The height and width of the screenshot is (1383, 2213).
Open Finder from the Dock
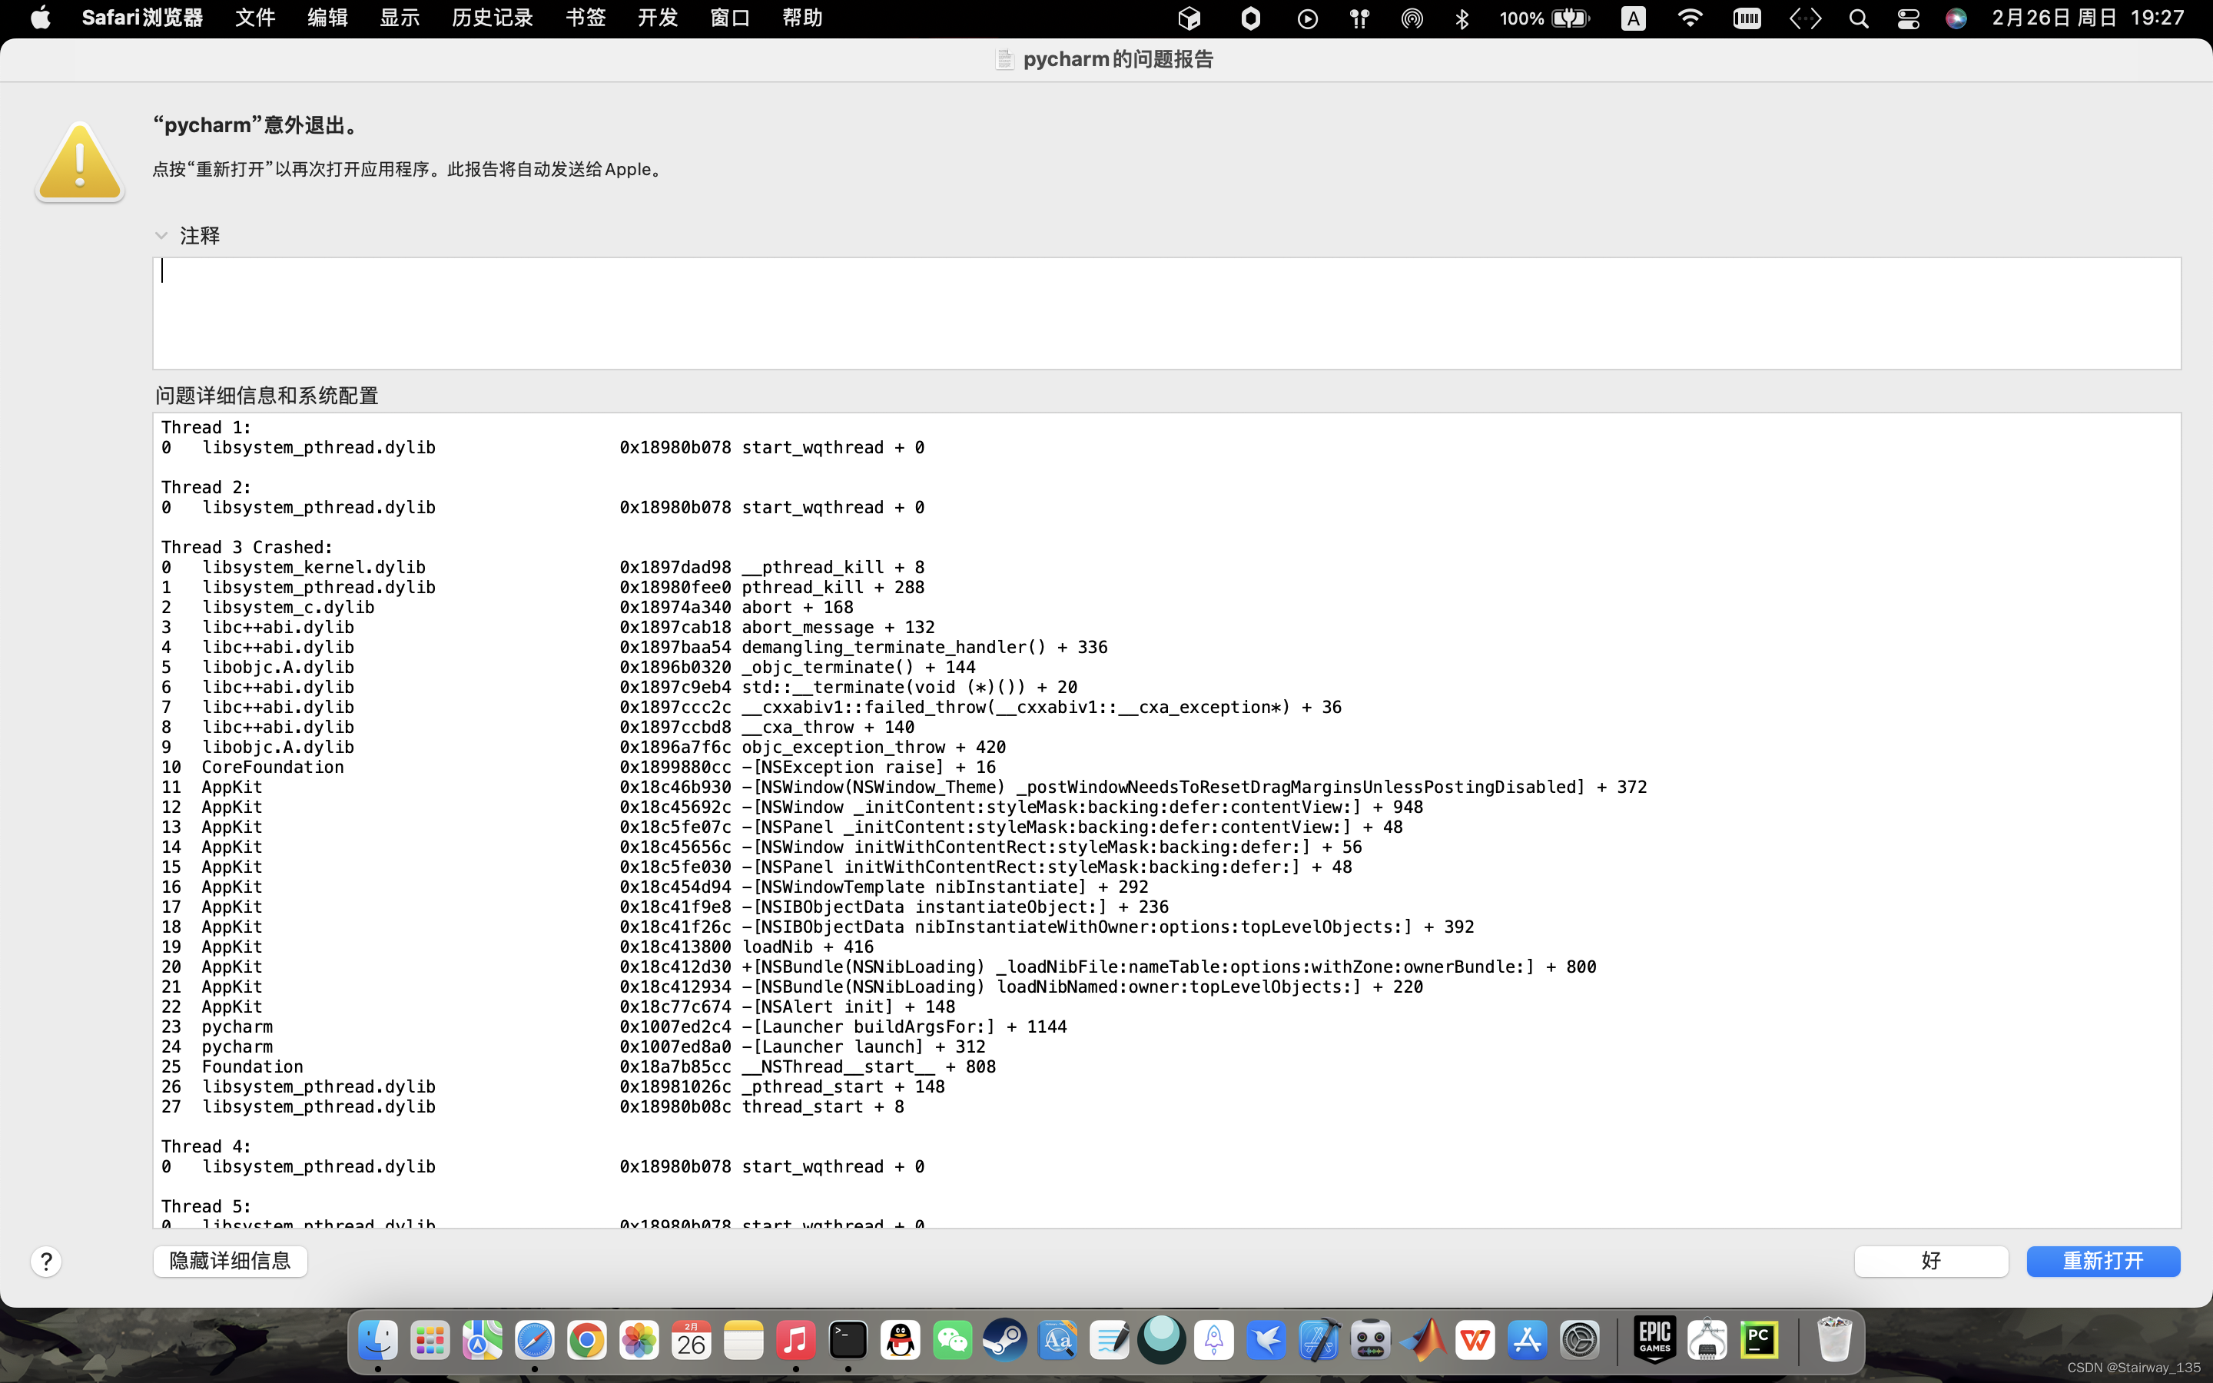tap(377, 1340)
